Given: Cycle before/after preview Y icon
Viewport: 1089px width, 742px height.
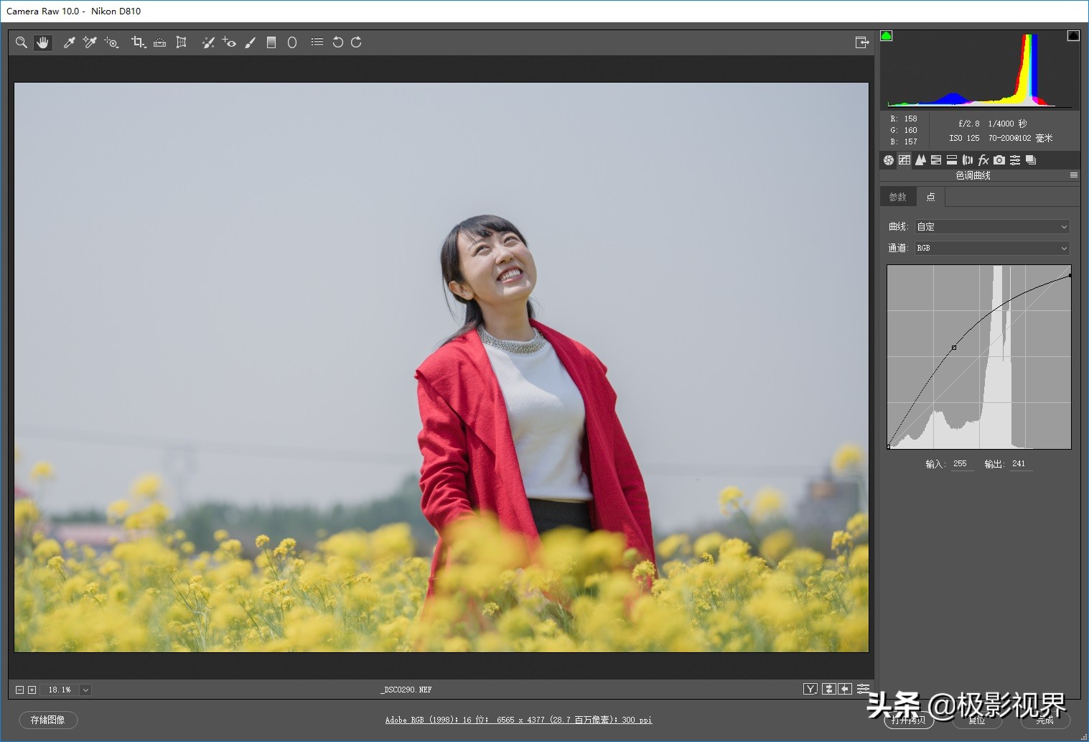Looking at the screenshot, I should tap(810, 690).
